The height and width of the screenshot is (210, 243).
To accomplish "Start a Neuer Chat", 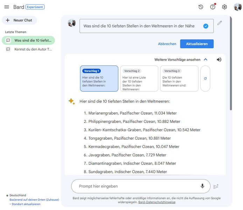I will [x=19, y=20].
